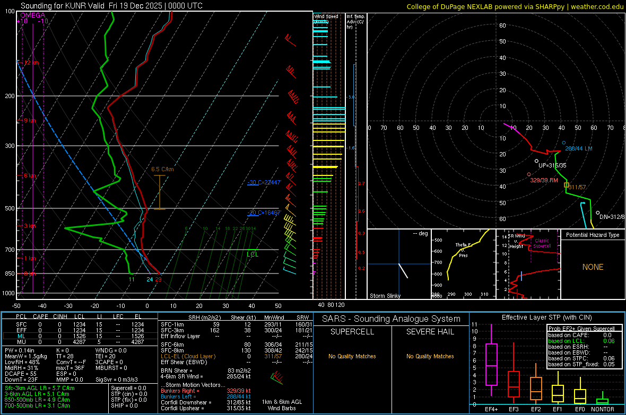626x415 pixels.
Task: Click the BRN Shear = 83 m2/s2 line
Action: point(206,370)
